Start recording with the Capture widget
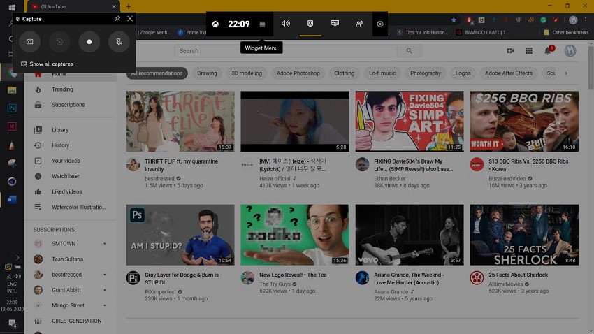594x334 pixels. coord(89,42)
